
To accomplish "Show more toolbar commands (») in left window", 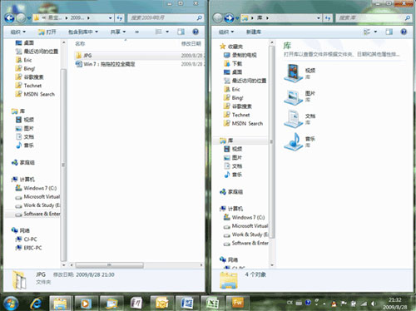I will (x=136, y=32).
